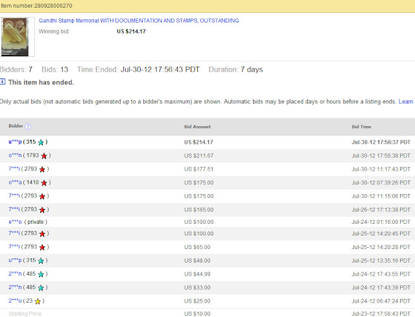The image size is (415, 317).
Task: Click the 'Starting Price' label
Action: point(25,314)
